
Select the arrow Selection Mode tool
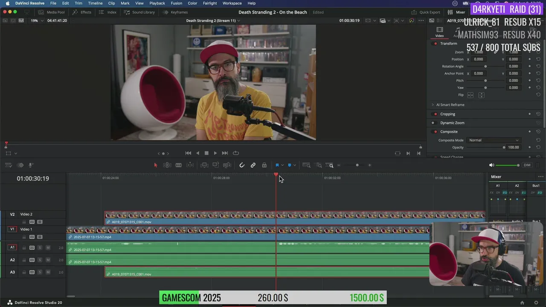(155, 165)
